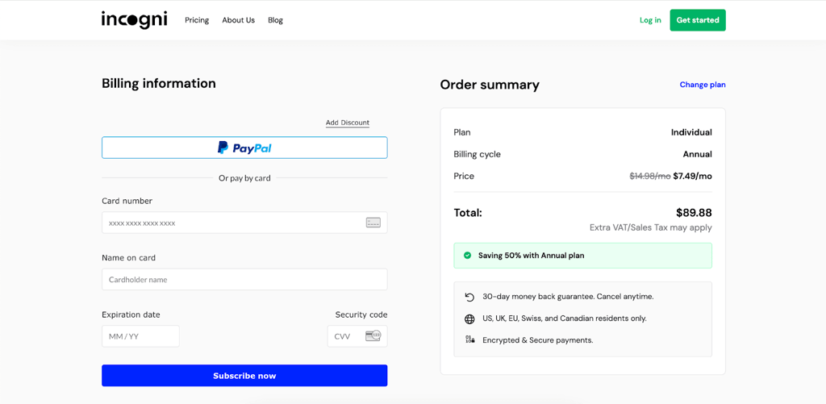The image size is (826, 404).
Task: Click the "Security code" label
Action: point(361,315)
